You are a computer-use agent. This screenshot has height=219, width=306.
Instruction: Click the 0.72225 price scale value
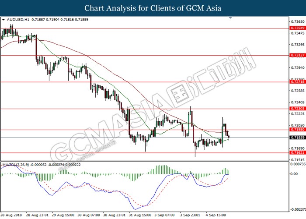point(298,114)
